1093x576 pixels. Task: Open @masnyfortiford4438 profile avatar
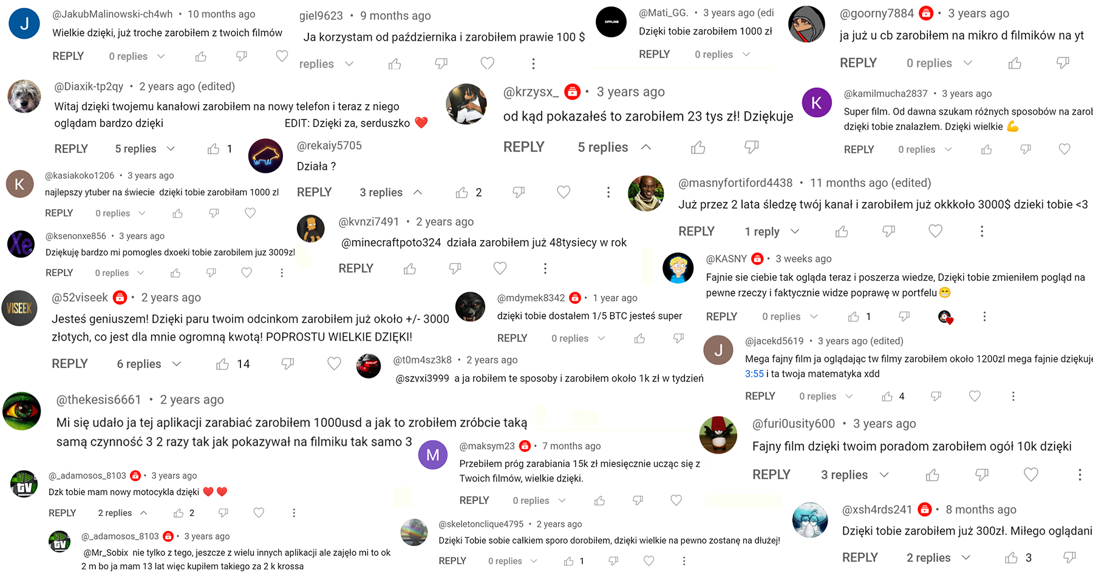[645, 193]
